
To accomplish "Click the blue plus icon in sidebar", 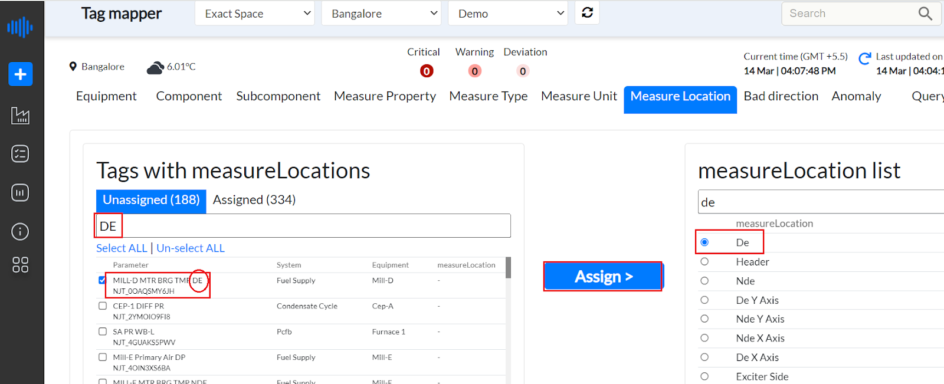I will pyautogui.click(x=20, y=74).
